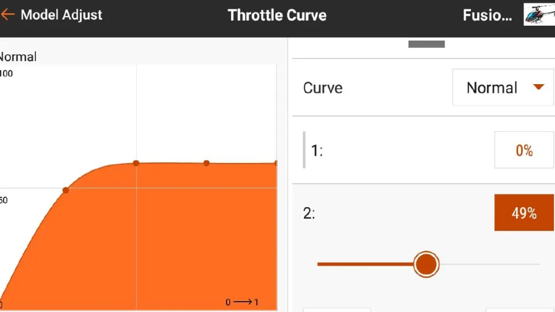Click the Normal label above the graph
The image size is (555, 312).
click(19, 57)
